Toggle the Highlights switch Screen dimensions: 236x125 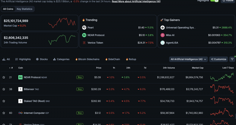pos(214,1)
